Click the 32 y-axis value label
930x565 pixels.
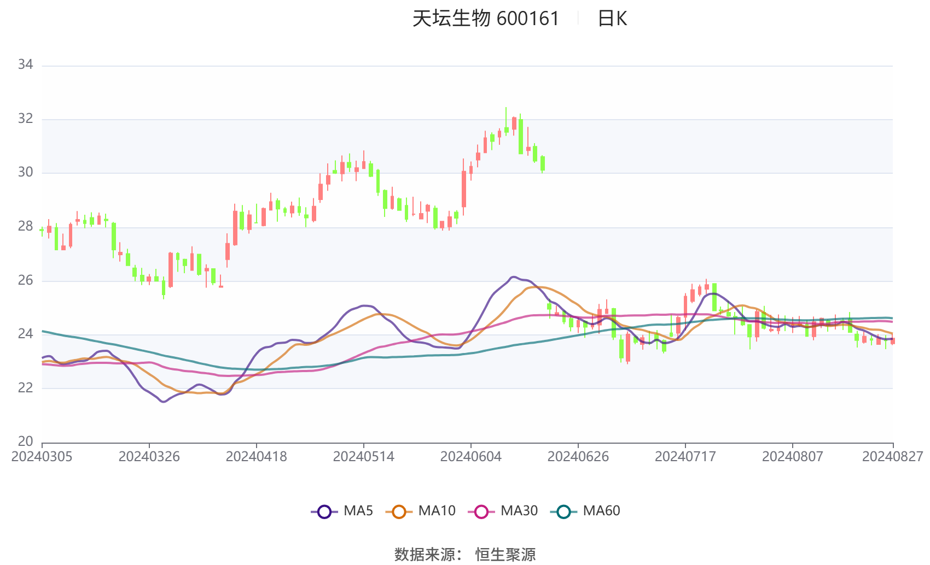point(25,119)
